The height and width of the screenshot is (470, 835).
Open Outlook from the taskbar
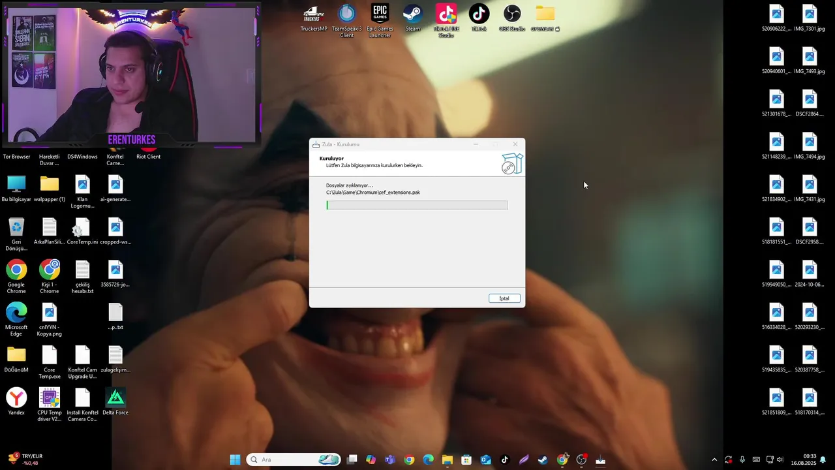[x=486, y=460]
